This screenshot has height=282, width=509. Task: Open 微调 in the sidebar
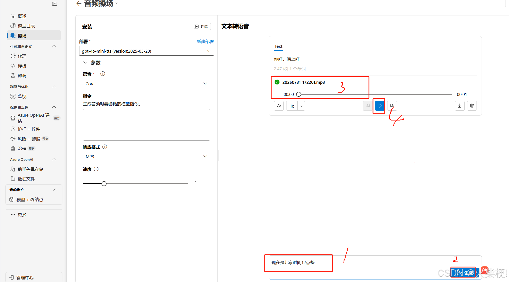[x=34, y=76]
